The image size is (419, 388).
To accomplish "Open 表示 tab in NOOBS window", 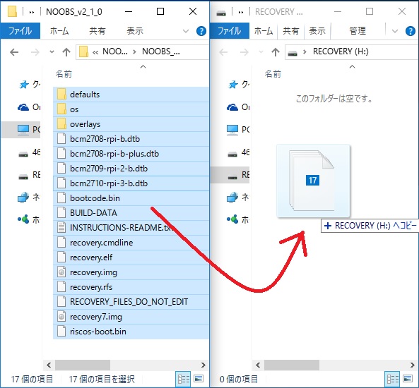I will (x=135, y=31).
